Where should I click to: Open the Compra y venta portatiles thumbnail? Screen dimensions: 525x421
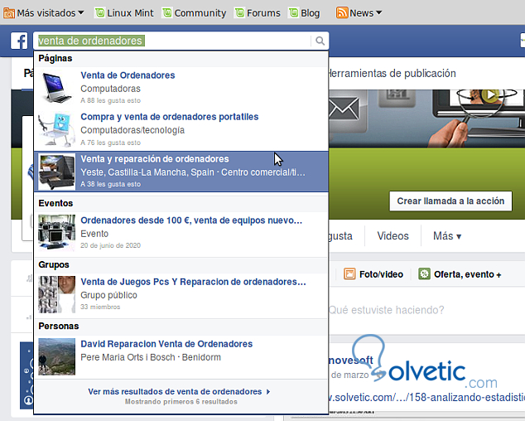(56, 130)
